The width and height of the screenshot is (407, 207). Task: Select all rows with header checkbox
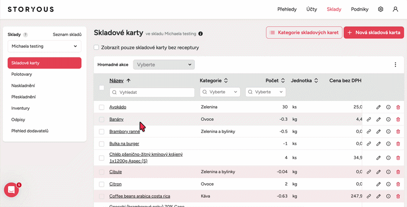(x=102, y=87)
